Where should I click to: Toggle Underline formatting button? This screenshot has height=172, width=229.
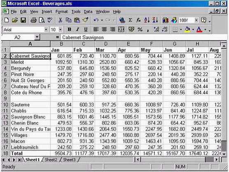[x=86, y=30]
